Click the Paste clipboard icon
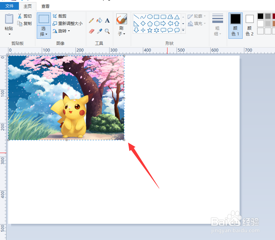The height and width of the screenshot is (240, 275). tap(9, 19)
